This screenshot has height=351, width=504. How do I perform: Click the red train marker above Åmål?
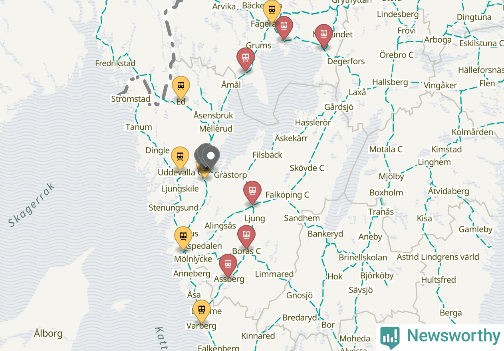pos(246,59)
